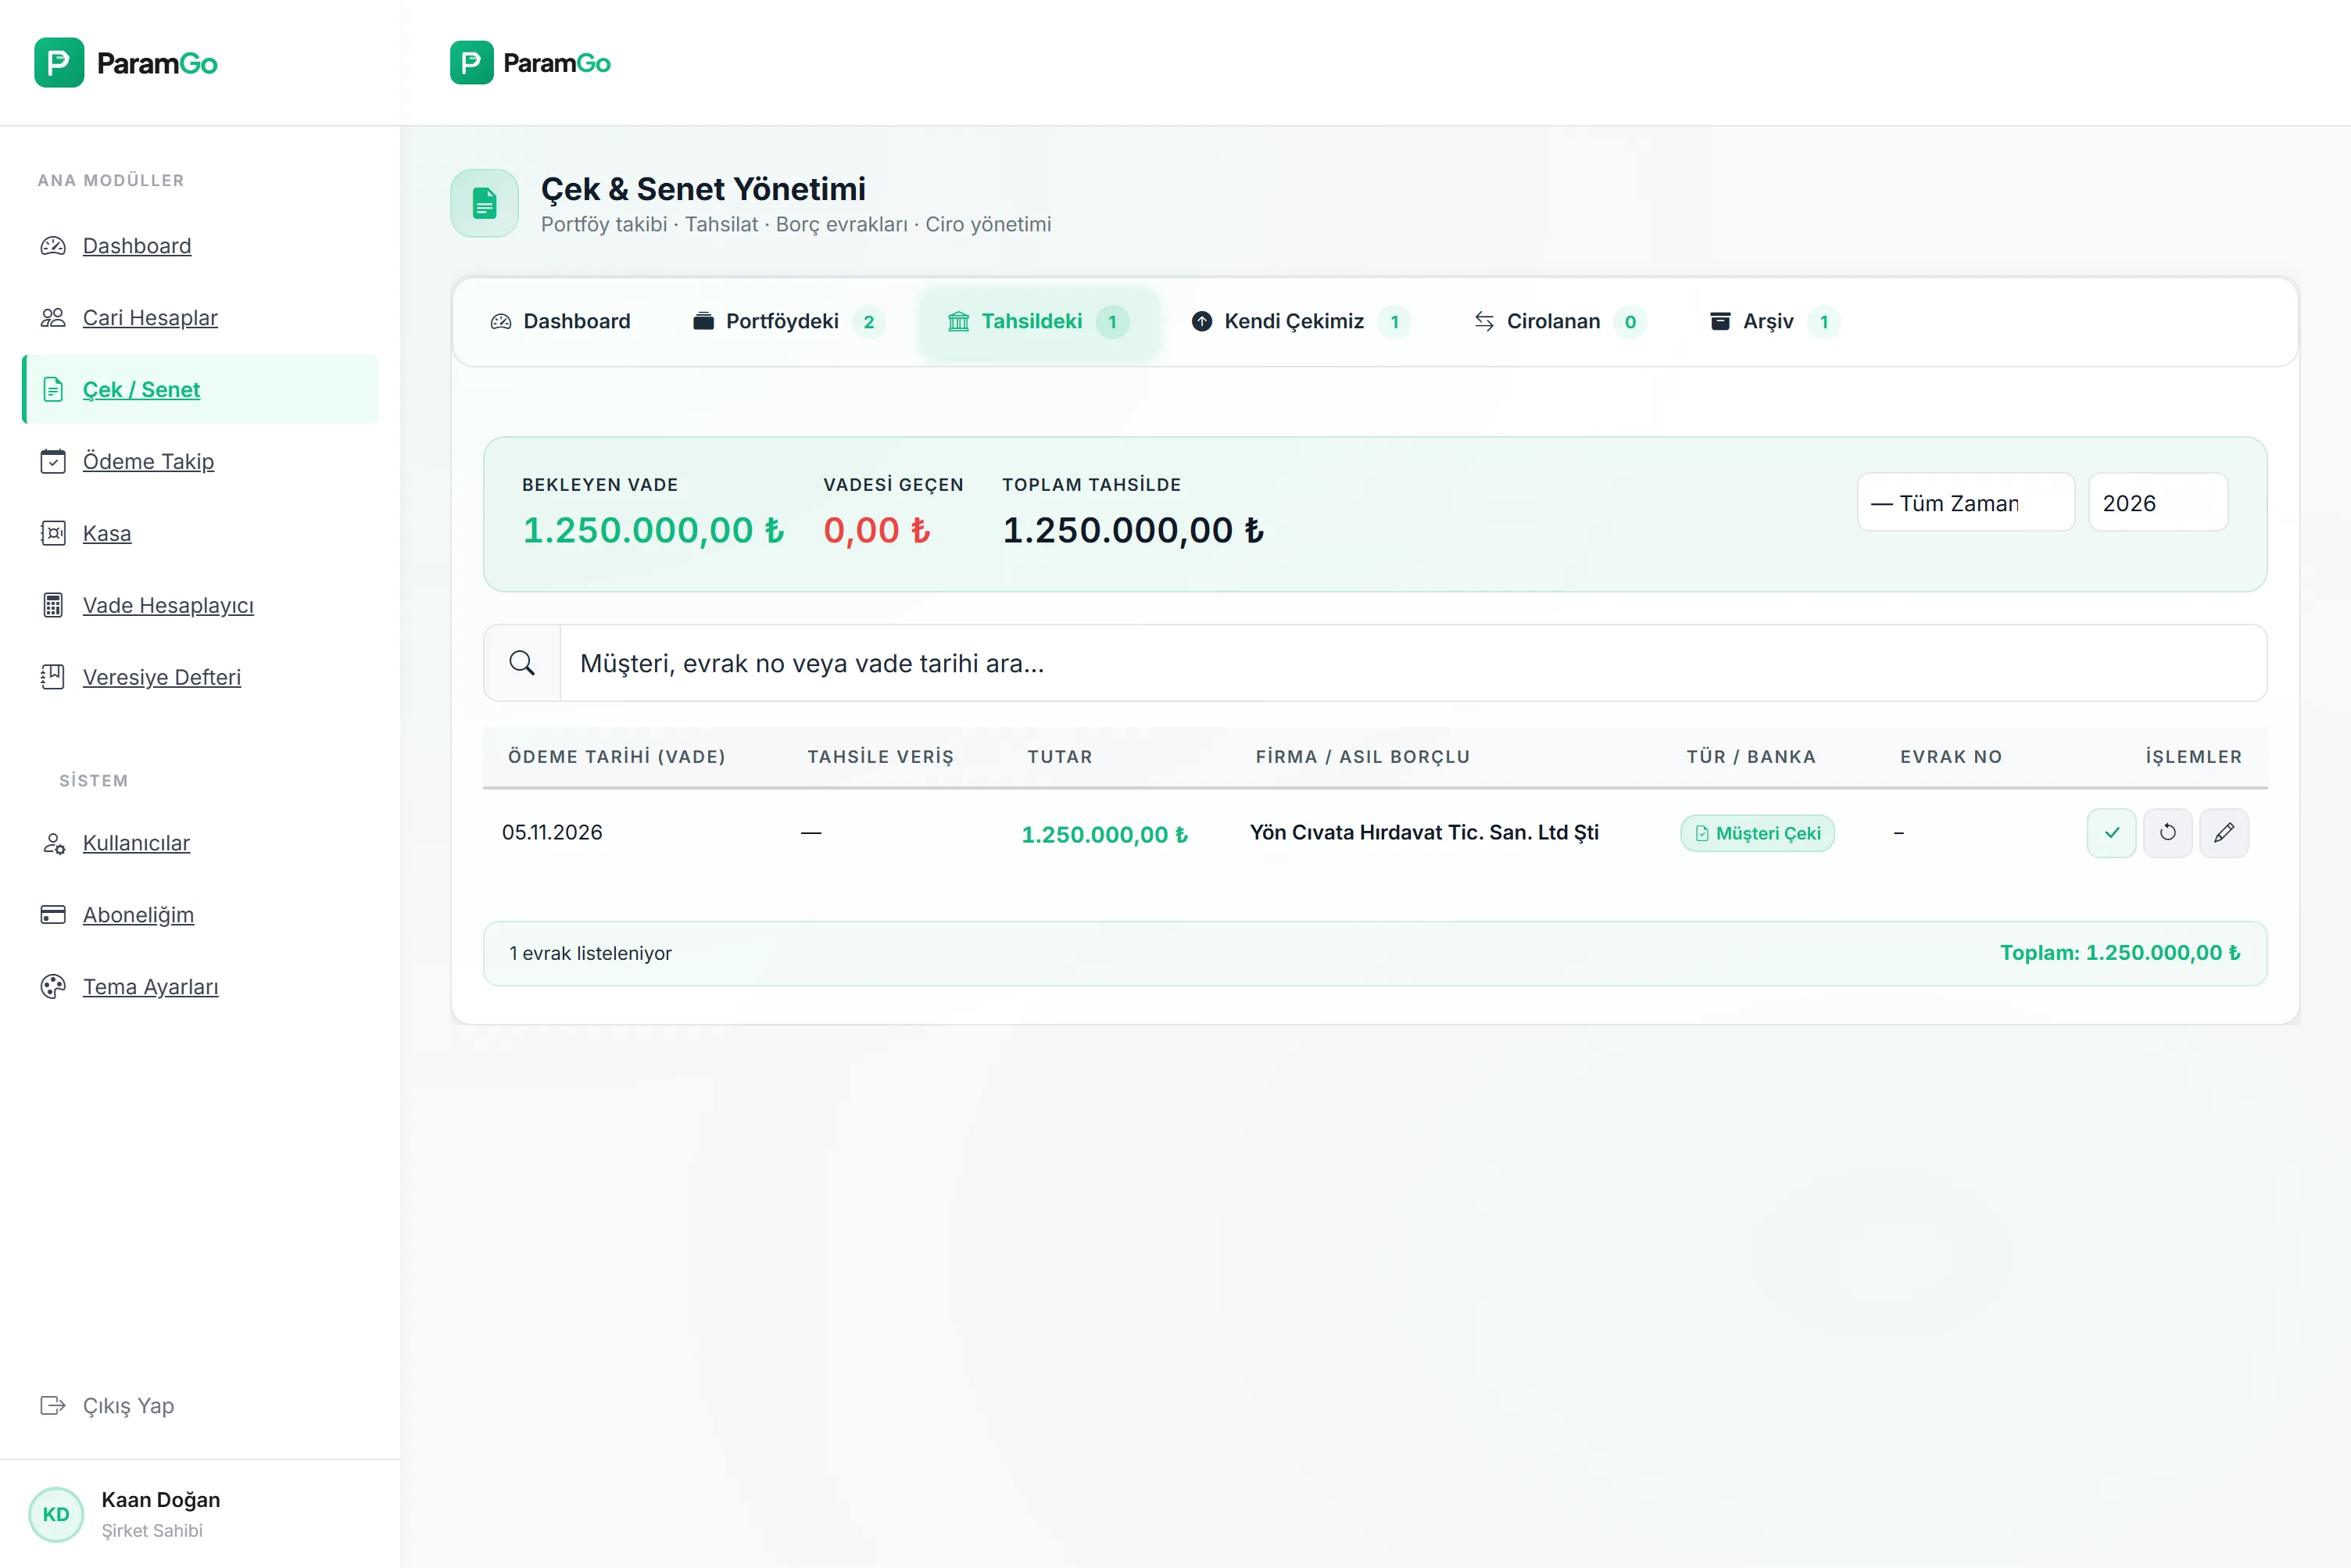Click the Kasa safe icon in sidebar

click(53, 533)
